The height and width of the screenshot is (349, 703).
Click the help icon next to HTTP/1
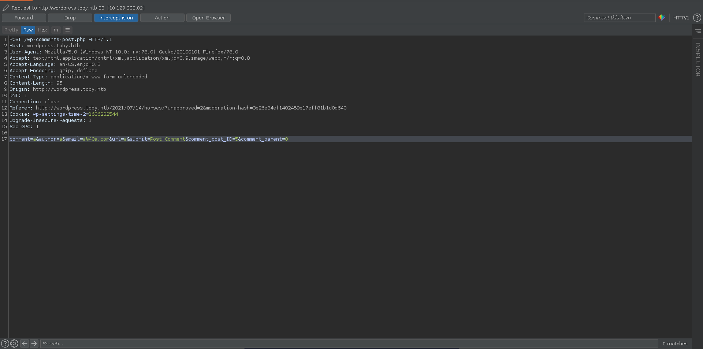tap(697, 18)
